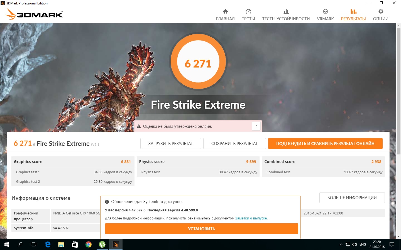Viewport: 401px width, 250px height.
Task: Open the Action Center notifications icon
Action: 392,244
